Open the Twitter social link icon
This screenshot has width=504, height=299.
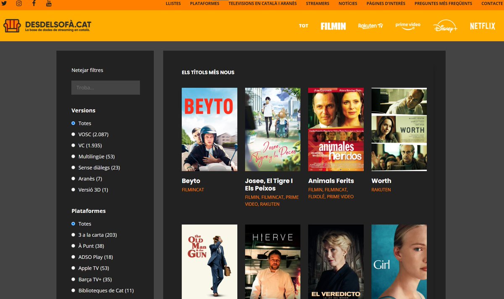pos(4,3)
